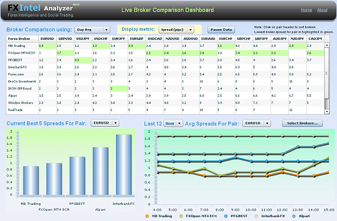337x221 pixels.
Task: Sort brokers by GBPCHF column header
Action: (244, 39)
